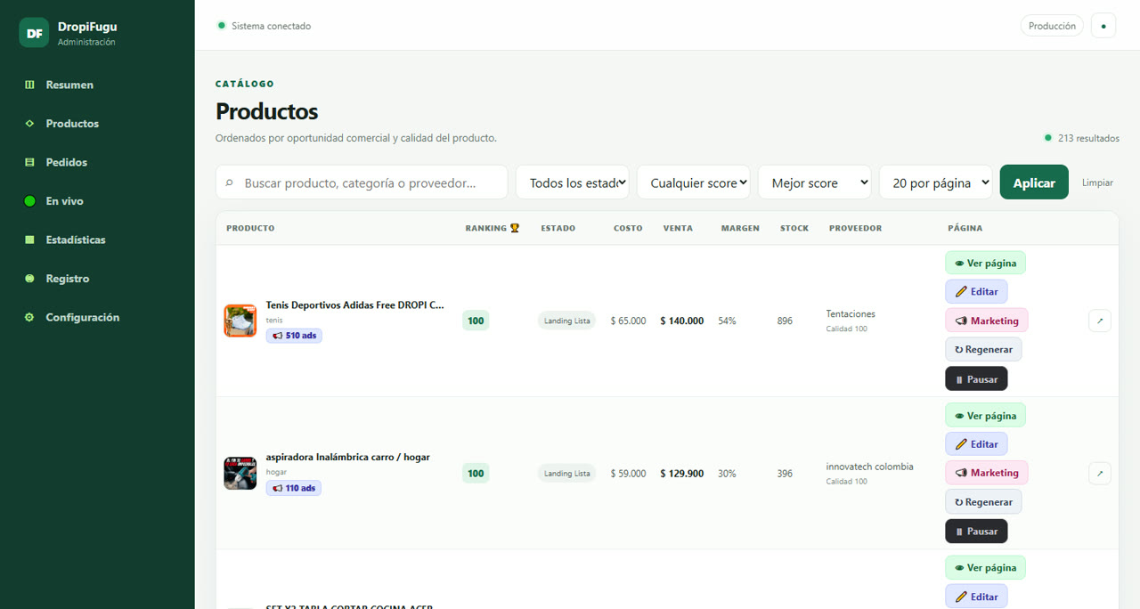Click the ESTADO column header

pyautogui.click(x=558, y=228)
